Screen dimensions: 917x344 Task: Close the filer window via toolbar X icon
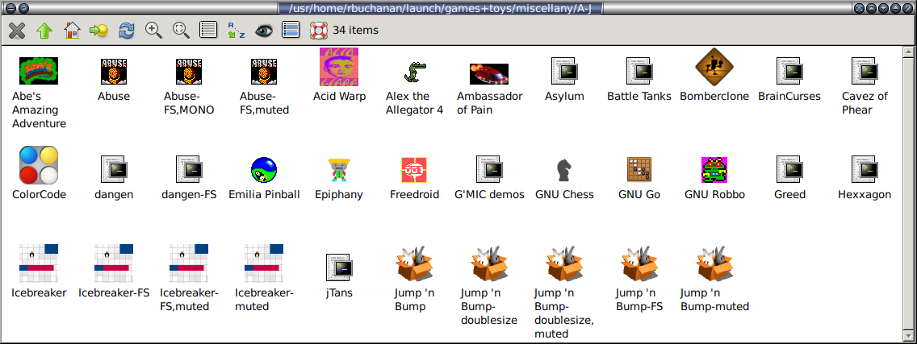(x=17, y=31)
